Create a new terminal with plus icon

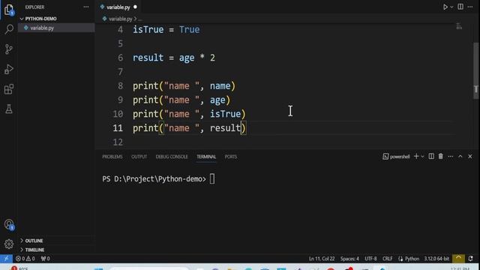[x=416, y=157]
